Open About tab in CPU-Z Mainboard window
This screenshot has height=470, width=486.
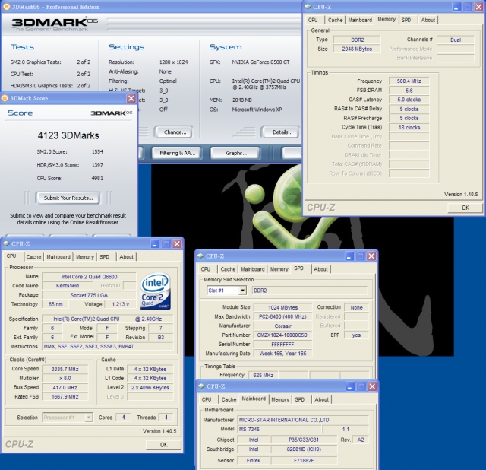pyautogui.click(x=321, y=399)
